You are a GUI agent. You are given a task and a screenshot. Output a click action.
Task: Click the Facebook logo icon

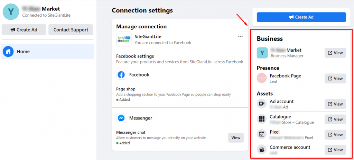pyautogui.click(x=121, y=75)
